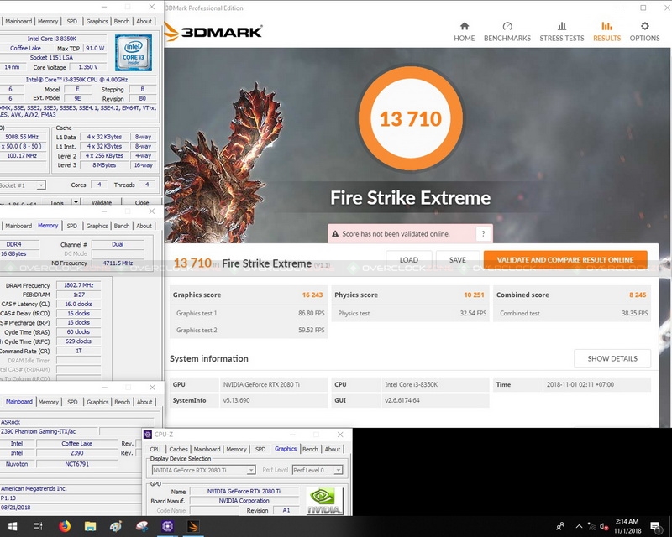The image size is (672, 537).
Task: Open the People icon in system tray
Action: click(x=559, y=526)
